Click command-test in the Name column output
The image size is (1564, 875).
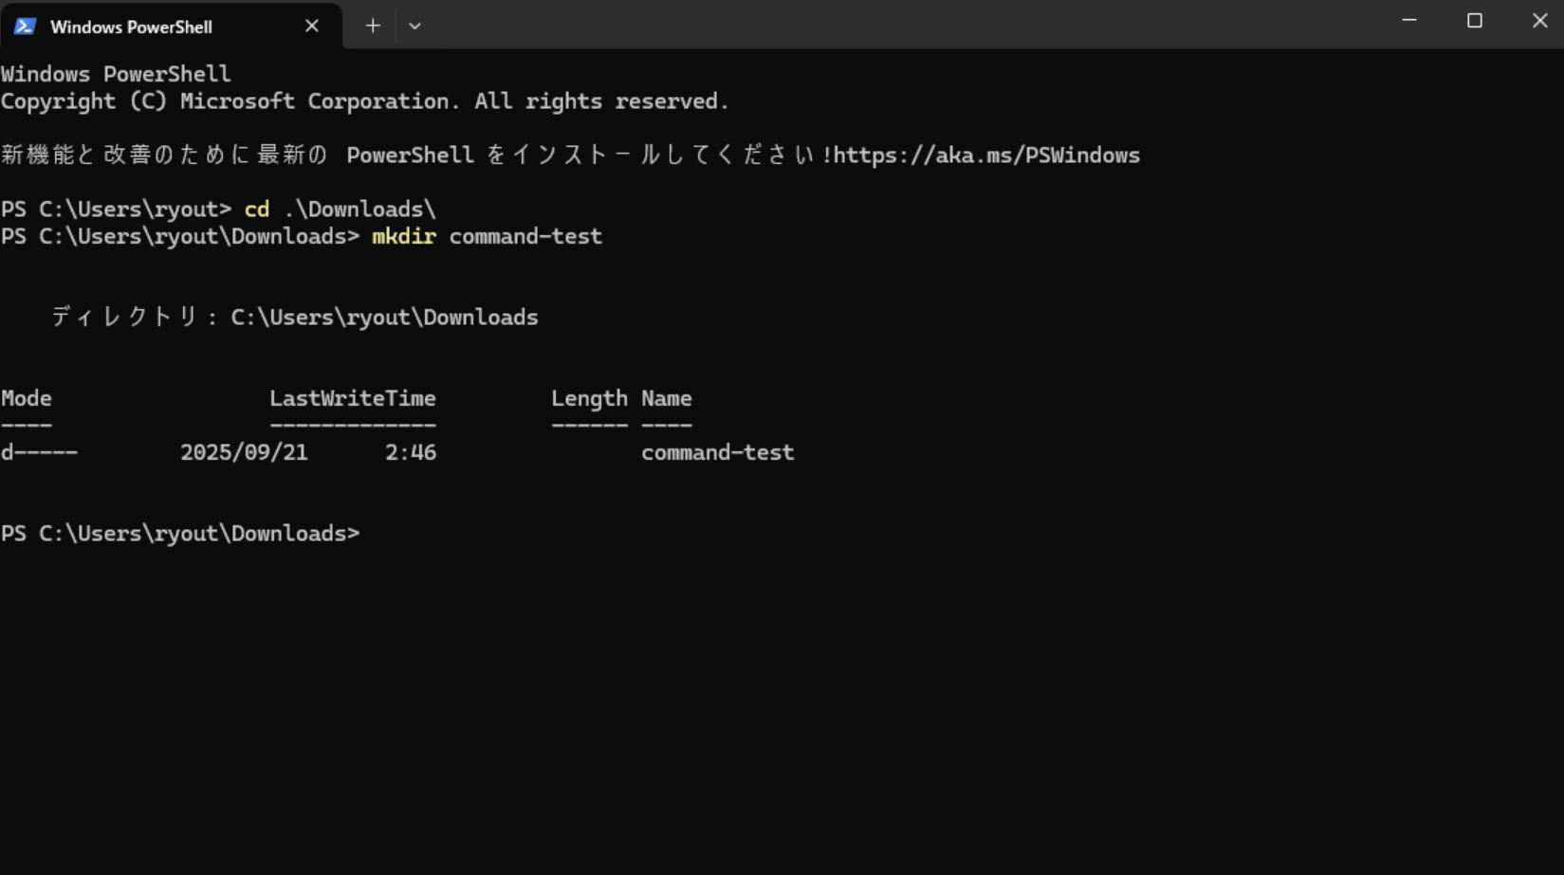717,453
